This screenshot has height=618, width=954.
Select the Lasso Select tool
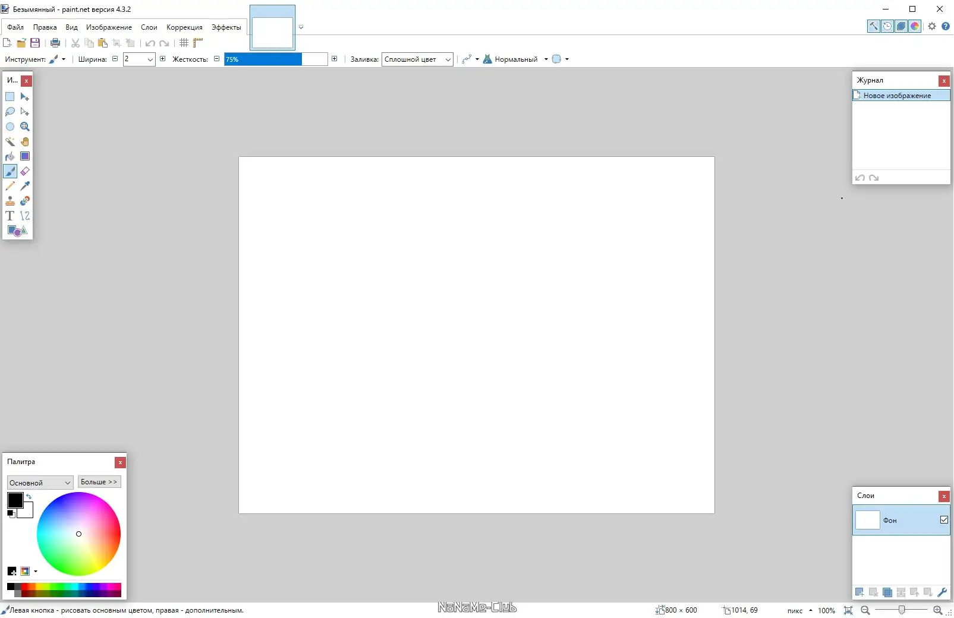pos(10,112)
